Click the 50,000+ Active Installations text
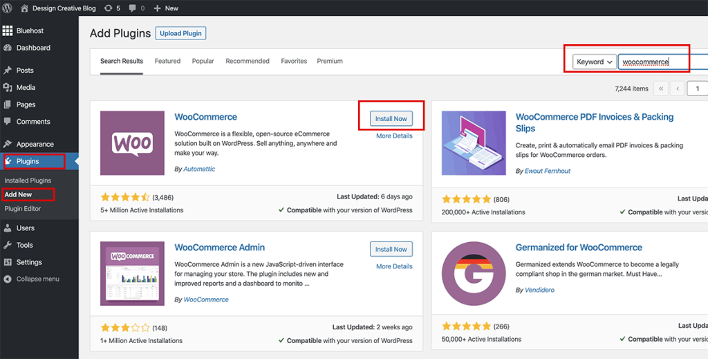This screenshot has height=359, width=708. tap(481, 339)
